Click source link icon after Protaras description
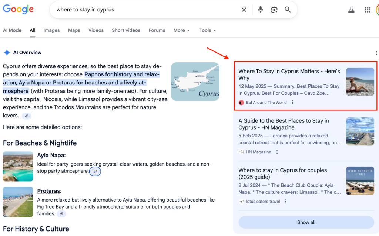This screenshot has height=236, width=379. (x=61, y=214)
